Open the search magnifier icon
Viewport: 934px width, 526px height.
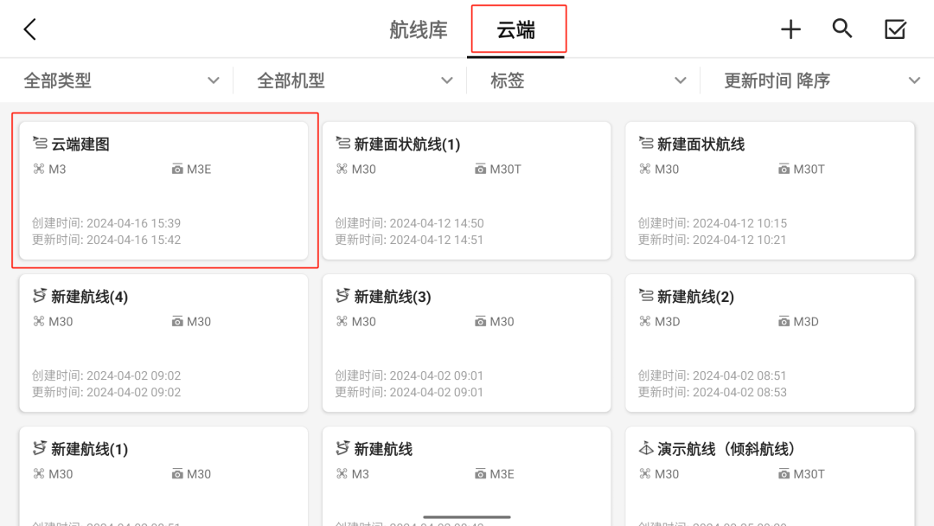[842, 29]
